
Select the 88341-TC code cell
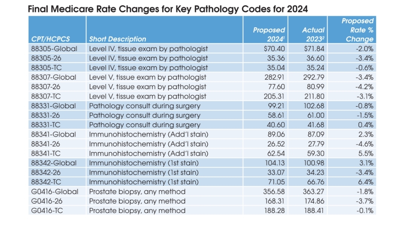(46, 153)
